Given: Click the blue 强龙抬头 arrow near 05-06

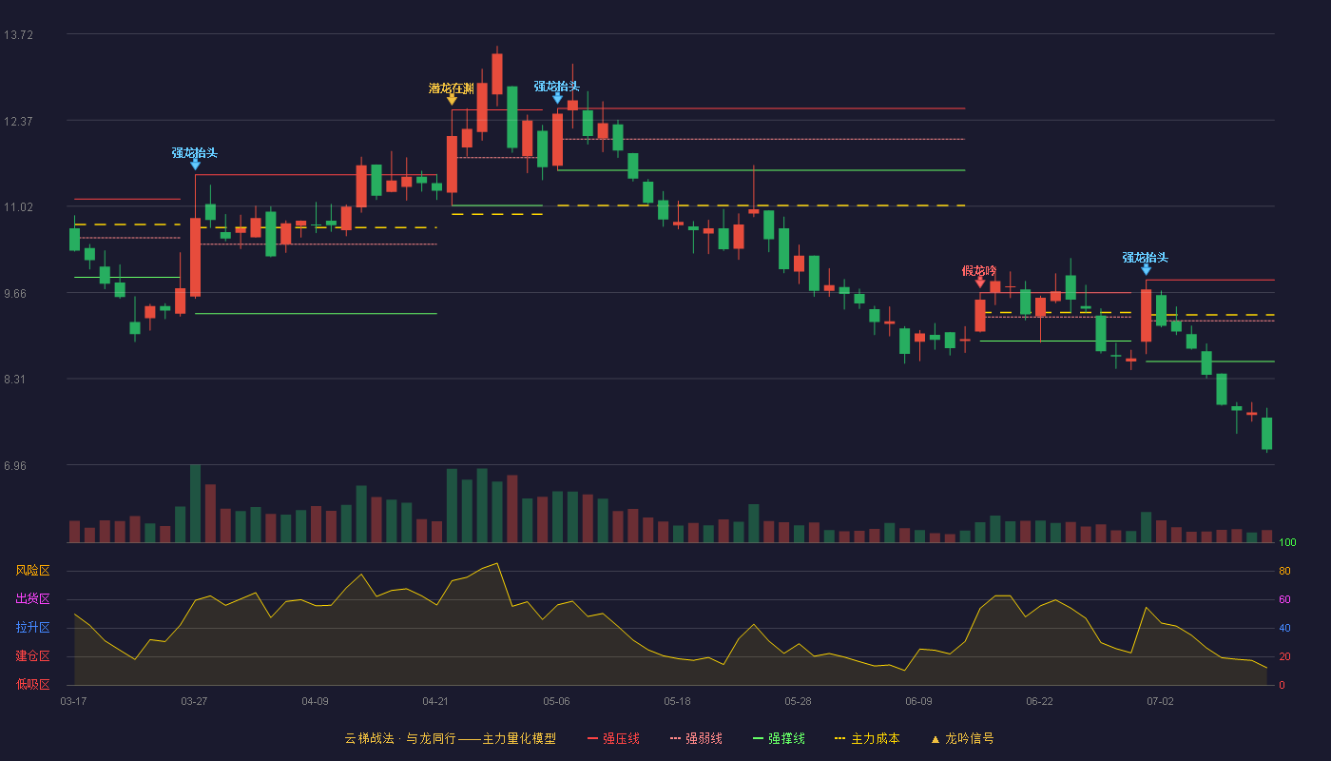Looking at the screenshot, I should coord(557,98).
